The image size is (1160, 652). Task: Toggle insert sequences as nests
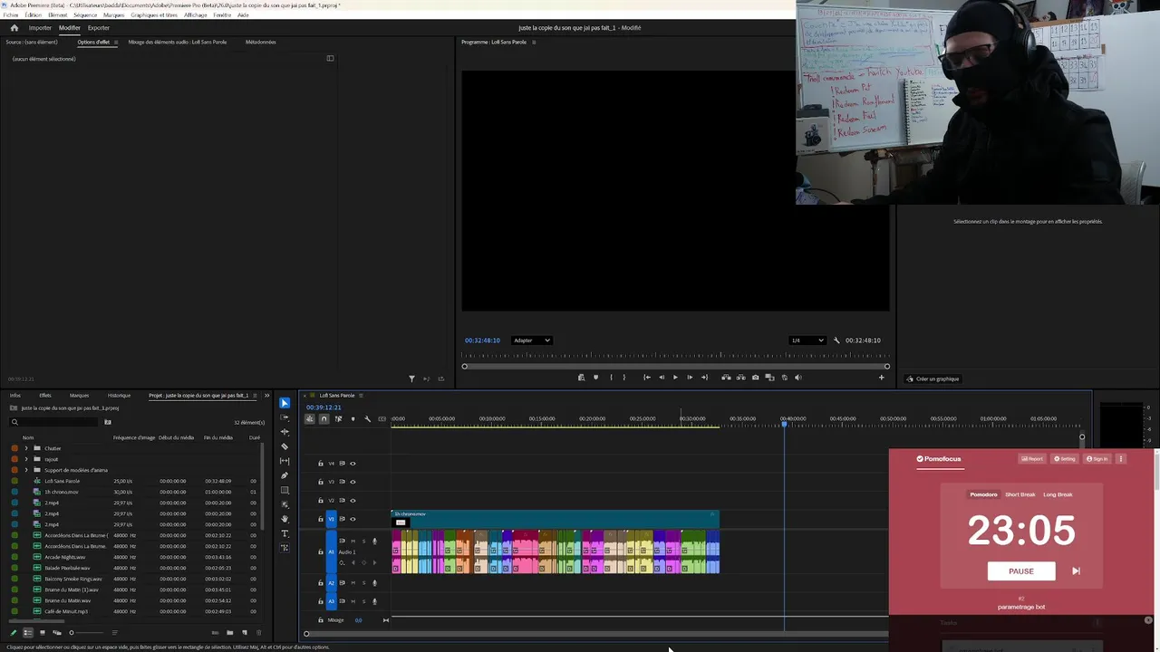[x=309, y=418]
